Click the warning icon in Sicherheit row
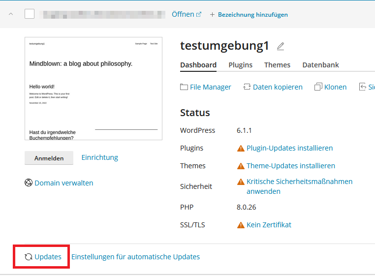375x276 pixels. click(x=241, y=182)
